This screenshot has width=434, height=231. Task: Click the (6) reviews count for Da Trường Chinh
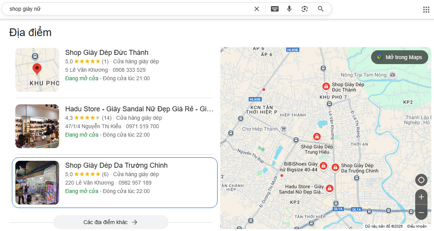105,175
